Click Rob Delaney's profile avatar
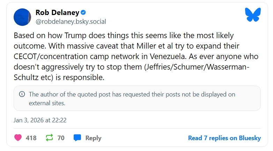This screenshot has width=273, height=151. [x=23, y=17]
